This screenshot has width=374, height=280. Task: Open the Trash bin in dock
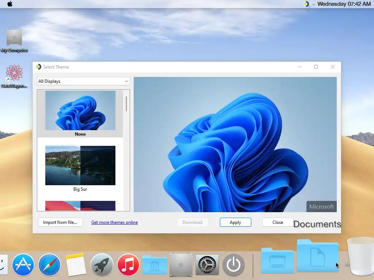[x=360, y=256]
